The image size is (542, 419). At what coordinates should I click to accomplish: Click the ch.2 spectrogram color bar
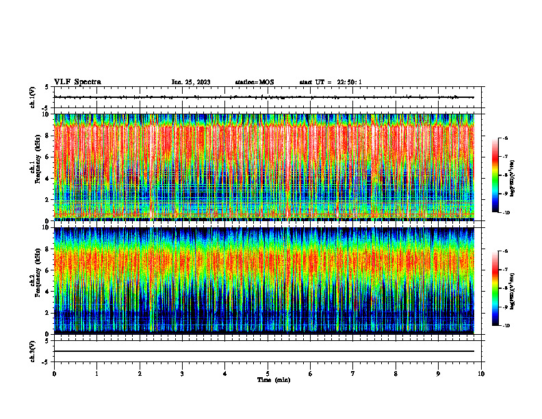(x=495, y=288)
